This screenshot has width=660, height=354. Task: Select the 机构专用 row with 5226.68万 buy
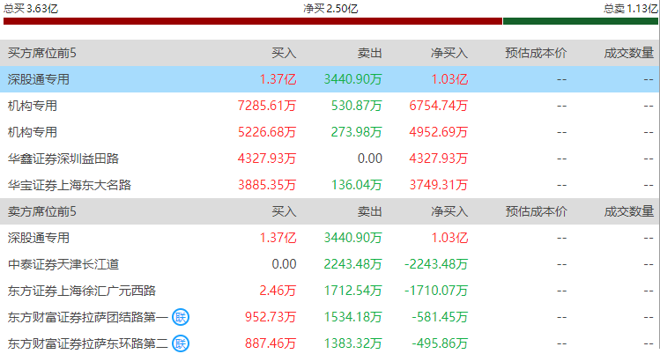click(330, 132)
